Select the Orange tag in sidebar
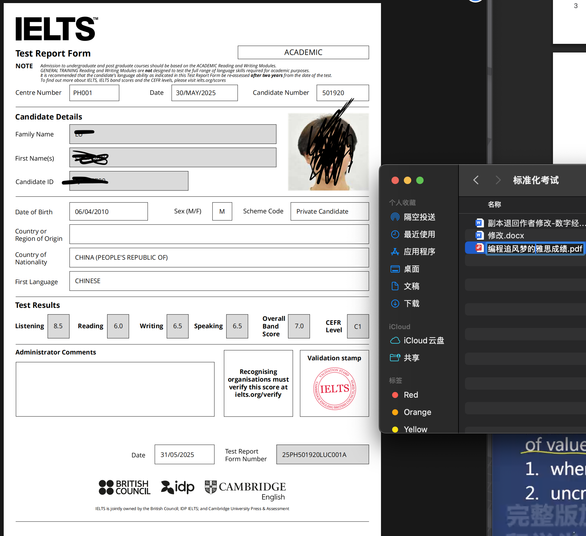This screenshot has height=536, width=586. (x=411, y=412)
